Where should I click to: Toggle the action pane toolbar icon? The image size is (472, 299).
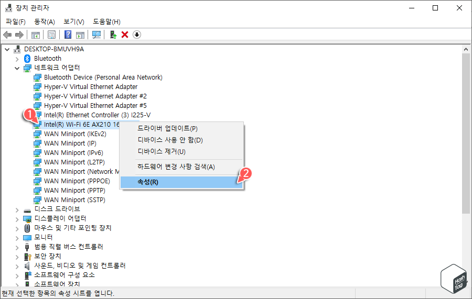pos(80,35)
